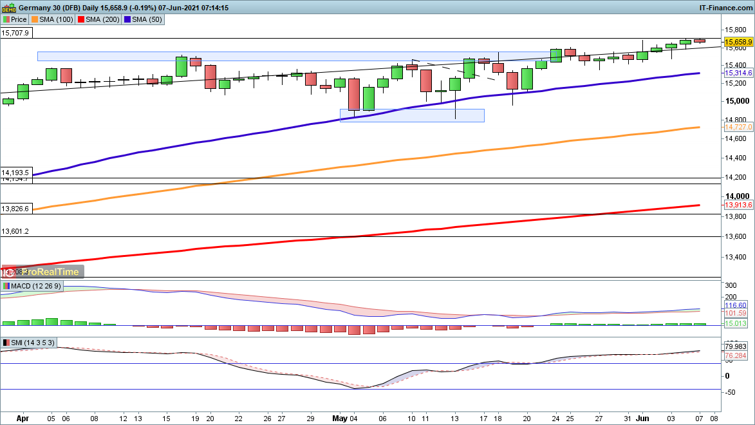Click the 14,193.5 support level label
Viewport: 755px width, 425px height.
(x=16, y=173)
